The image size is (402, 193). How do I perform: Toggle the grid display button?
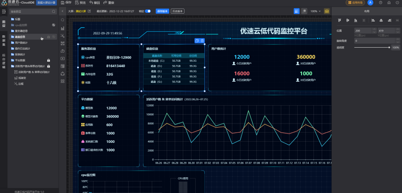coord(297,11)
